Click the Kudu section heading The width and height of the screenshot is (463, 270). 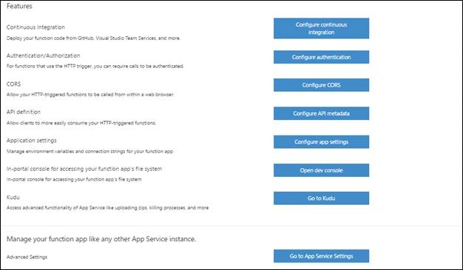(13, 197)
